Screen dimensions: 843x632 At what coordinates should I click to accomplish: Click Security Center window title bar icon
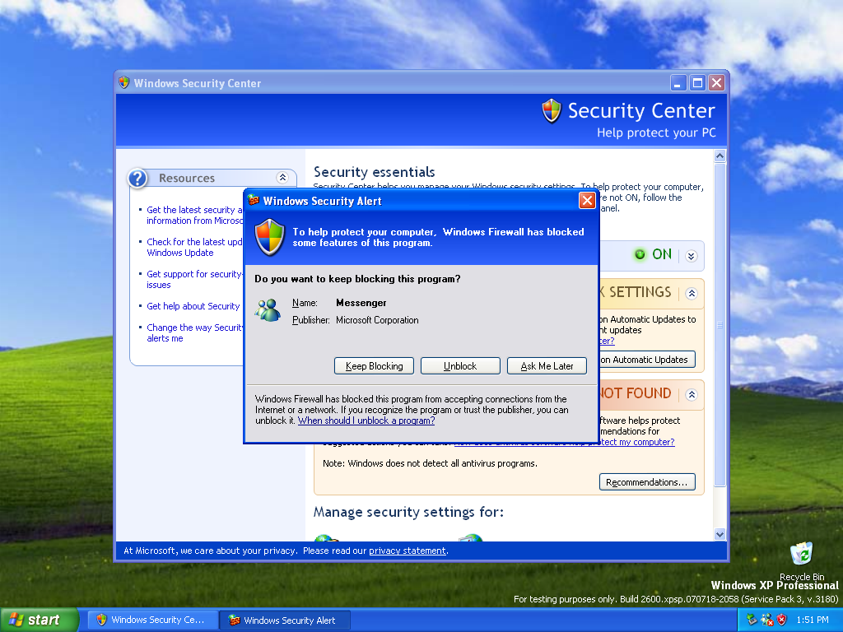coord(124,82)
